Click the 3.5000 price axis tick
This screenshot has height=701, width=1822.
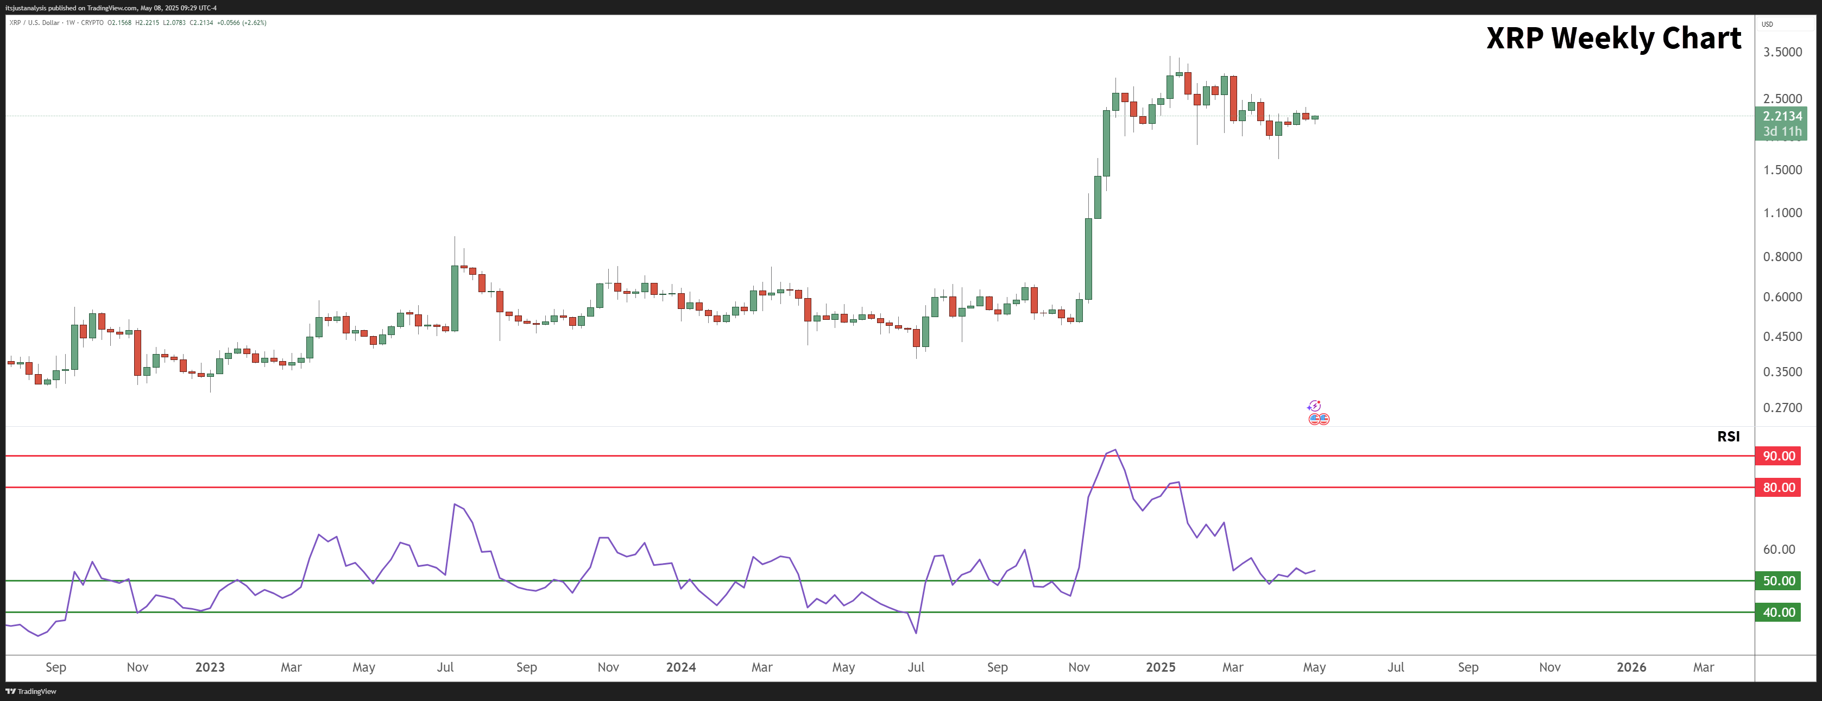click(1782, 52)
